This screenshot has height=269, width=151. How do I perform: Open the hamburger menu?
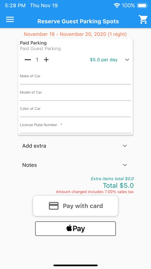10,19
